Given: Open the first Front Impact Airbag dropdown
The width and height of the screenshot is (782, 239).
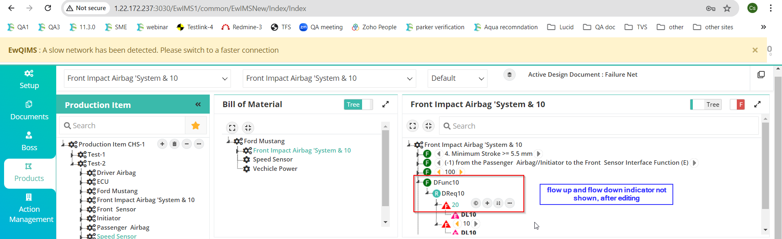Looking at the screenshot, I should pos(147,78).
